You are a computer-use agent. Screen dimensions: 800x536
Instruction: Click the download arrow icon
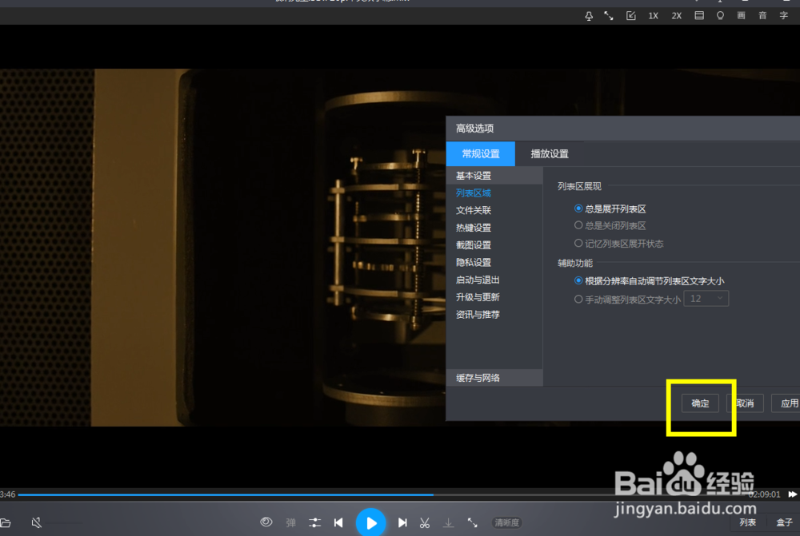(448, 522)
